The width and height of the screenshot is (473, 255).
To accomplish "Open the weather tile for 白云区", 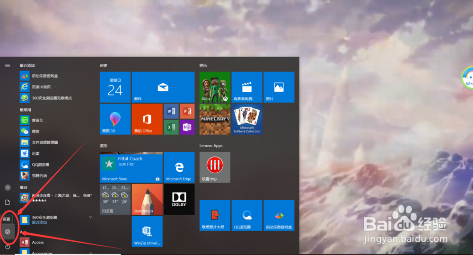I will coord(115,199).
